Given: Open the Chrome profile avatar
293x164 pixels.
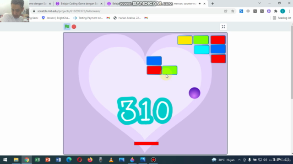Looking at the screenshot, I should tap(282, 11).
